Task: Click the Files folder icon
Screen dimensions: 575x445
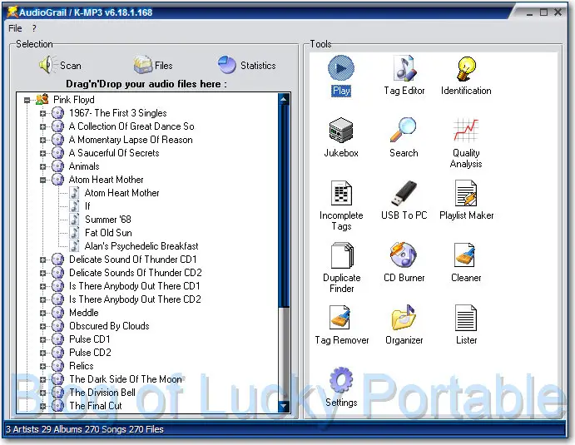Action: [142, 65]
